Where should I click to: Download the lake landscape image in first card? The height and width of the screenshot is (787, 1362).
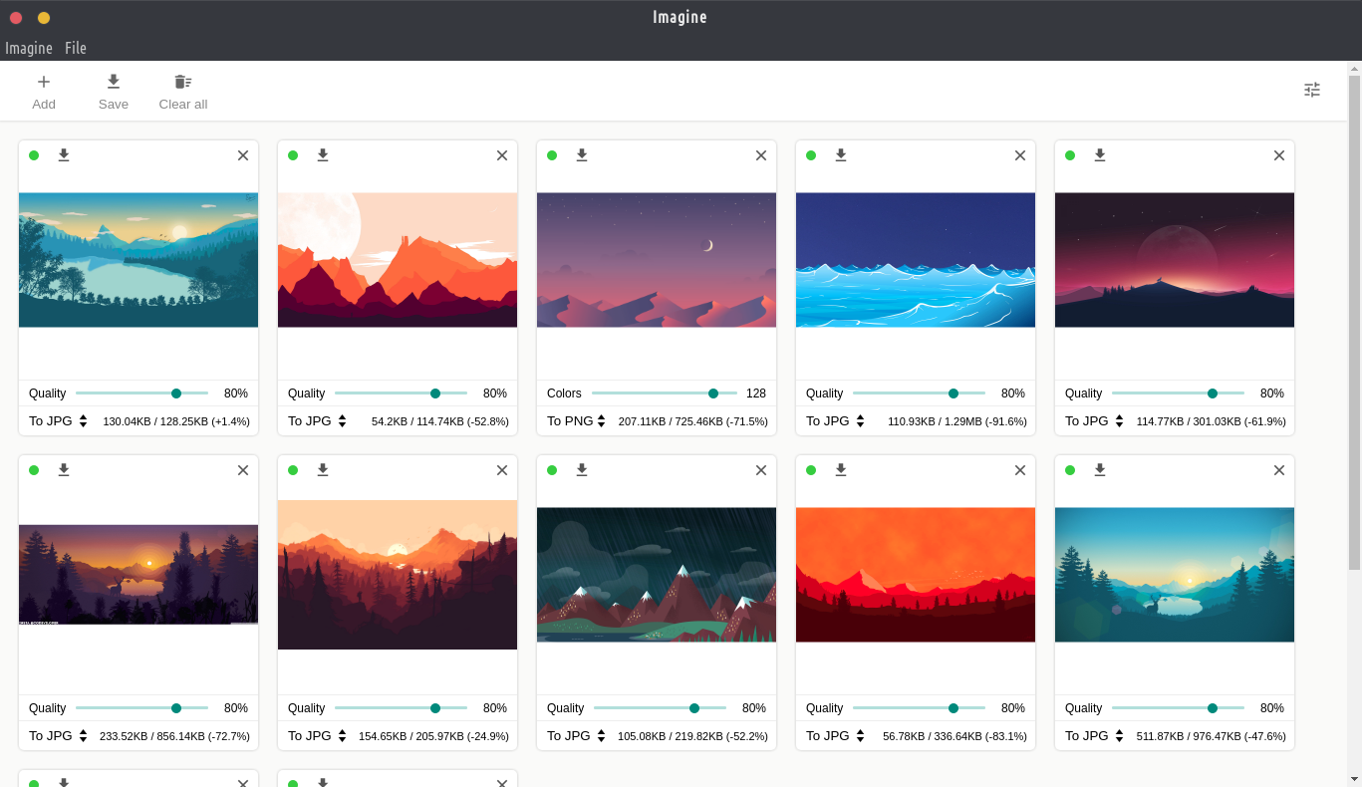64,155
